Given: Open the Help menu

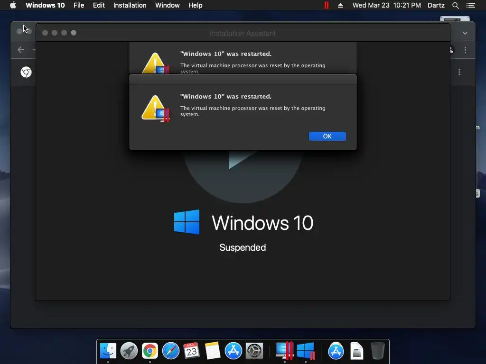Looking at the screenshot, I should pyautogui.click(x=195, y=5).
